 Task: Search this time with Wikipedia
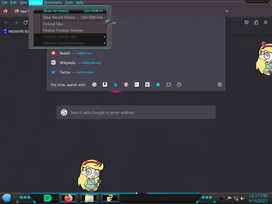click(x=147, y=84)
